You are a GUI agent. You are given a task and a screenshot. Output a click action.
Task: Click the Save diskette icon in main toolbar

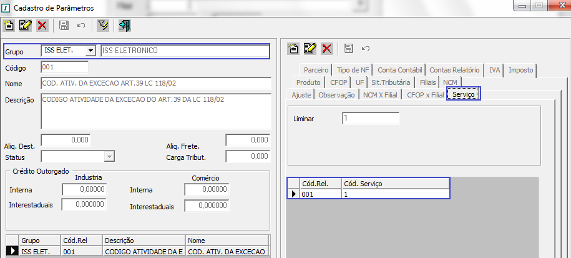(x=64, y=26)
